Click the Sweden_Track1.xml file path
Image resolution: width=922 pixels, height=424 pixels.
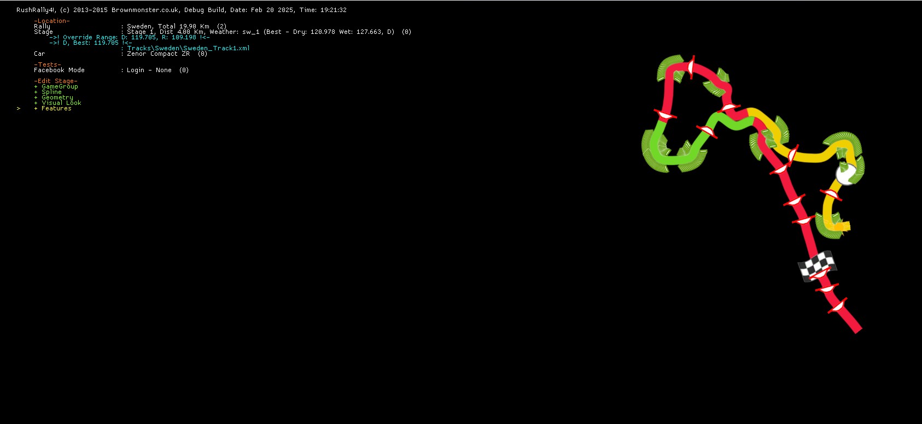click(x=188, y=48)
